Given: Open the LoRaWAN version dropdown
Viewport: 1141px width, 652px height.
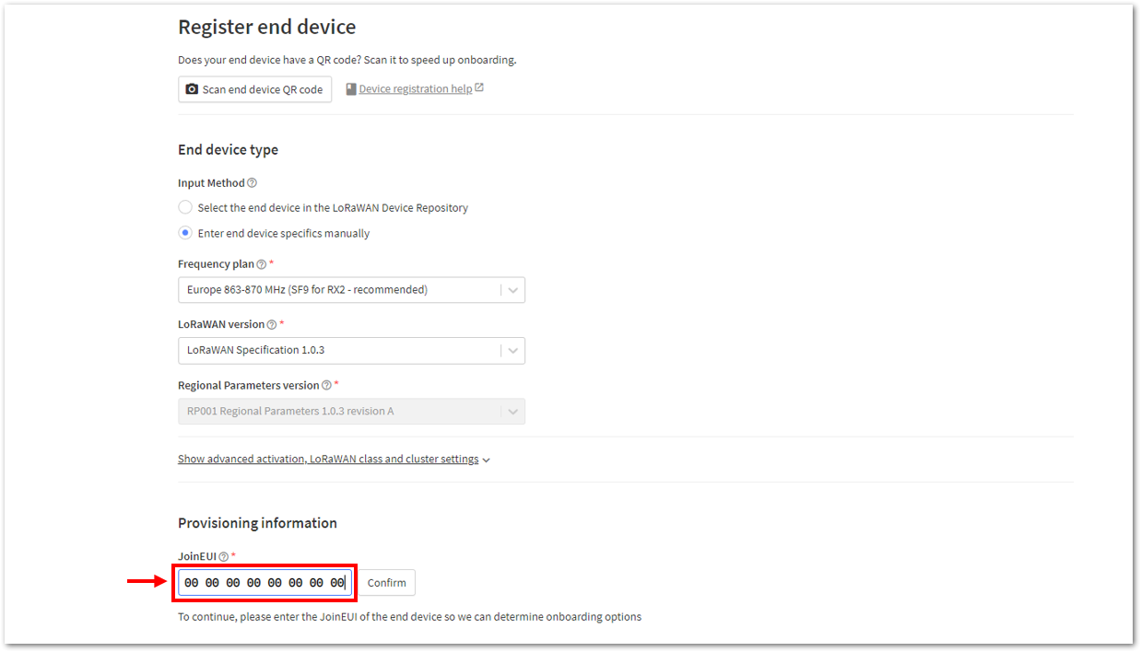Looking at the screenshot, I should click(351, 350).
